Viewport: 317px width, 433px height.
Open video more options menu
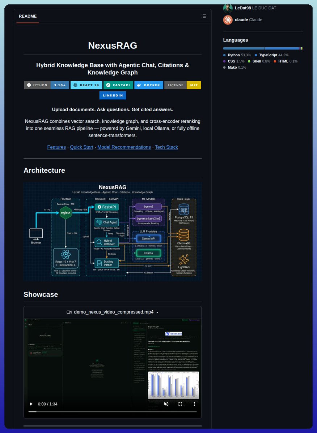[x=194, y=404]
